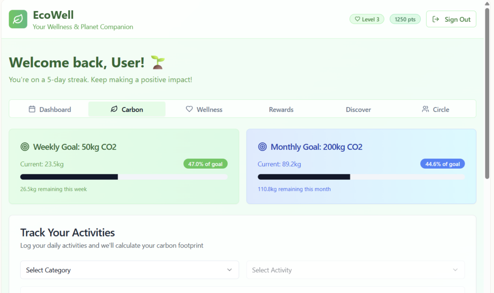Open the Select Activity dropdown
The height and width of the screenshot is (293, 494).
[x=356, y=270]
